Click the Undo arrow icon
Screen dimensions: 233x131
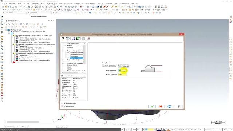(21, 7)
